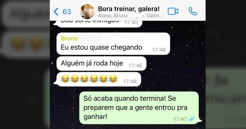Open 'Bora treinar, galera!' group info
Screen dimensions: 246x129
(129, 9)
